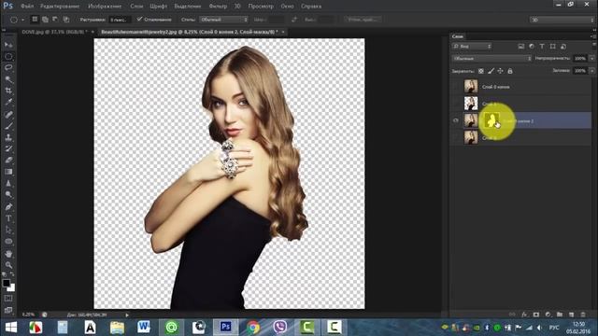Open Google Chrome from the taskbar
This screenshot has height=336, width=598.
[252, 328]
